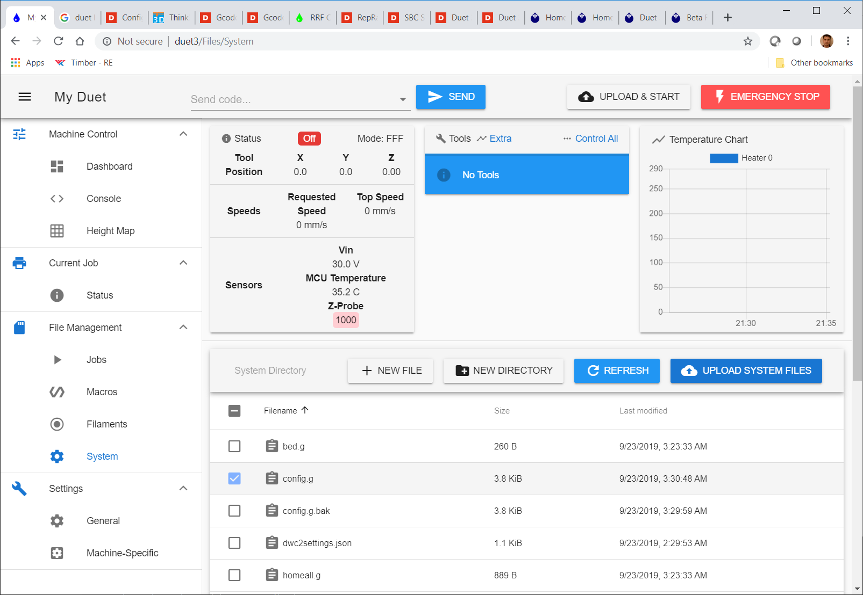Select the dwc2settings.json checkbox
Image resolution: width=863 pixels, height=595 pixels.
point(234,543)
